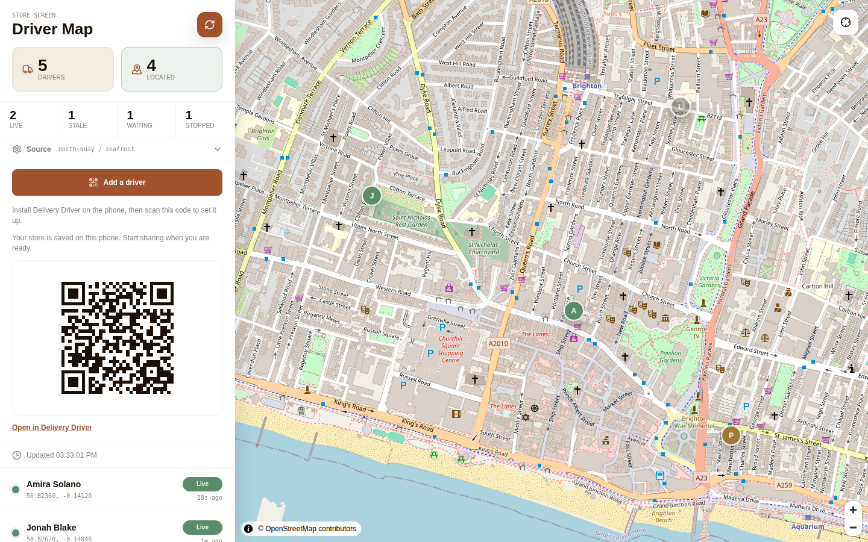Filter by 2 Live status
Viewport: 868px width, 542px height.
point(29,119)
